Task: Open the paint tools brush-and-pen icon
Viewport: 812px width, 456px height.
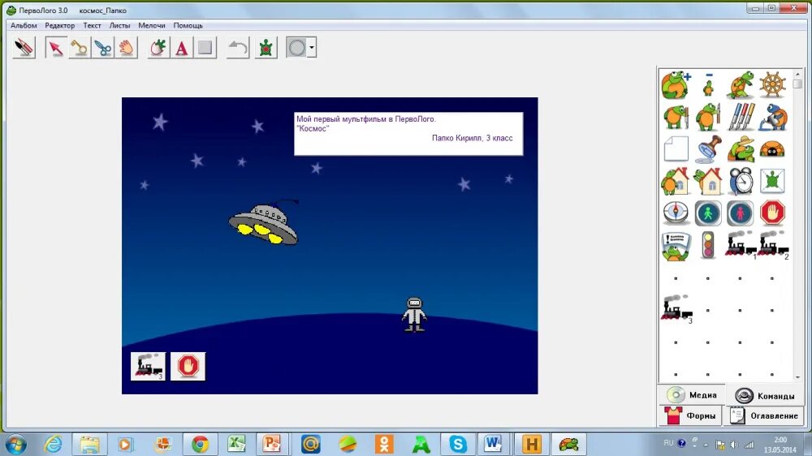Action: [x=24, y=48]
